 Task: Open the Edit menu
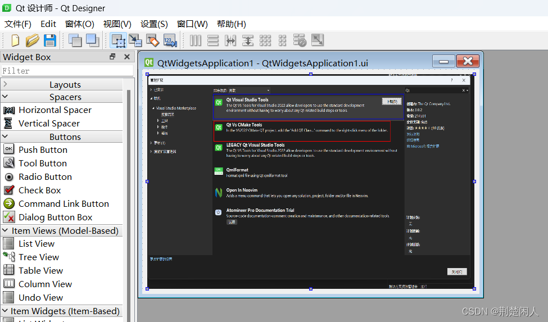48,24
